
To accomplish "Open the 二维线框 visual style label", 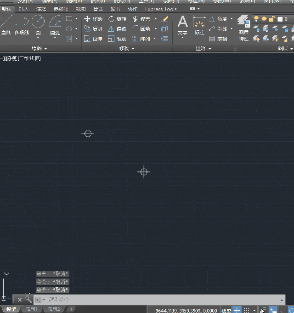I will 30,58.
